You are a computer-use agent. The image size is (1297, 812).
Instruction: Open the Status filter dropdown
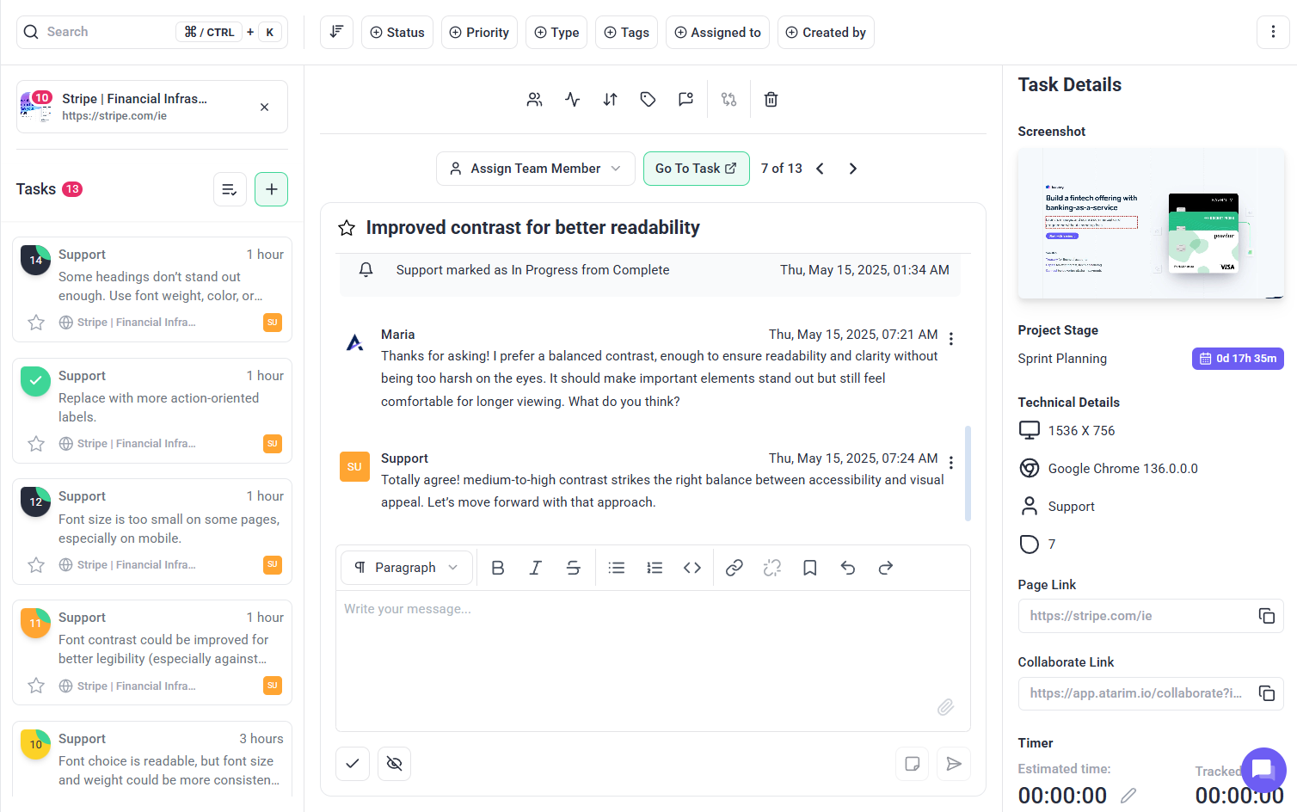pyautogui.click(x=397, y=33)
